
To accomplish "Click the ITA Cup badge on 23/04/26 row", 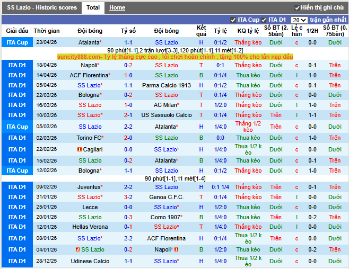I will 17,42.
